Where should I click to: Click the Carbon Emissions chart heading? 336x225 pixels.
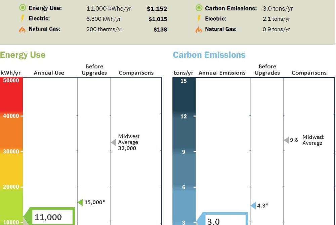[209, 55]
